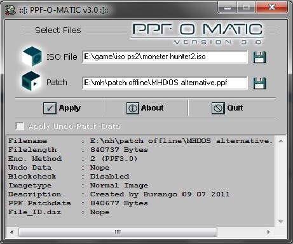Click the info icon on About
Image resolution: width=293 pixels, height=244 pixels.
(x=133, y=108)
